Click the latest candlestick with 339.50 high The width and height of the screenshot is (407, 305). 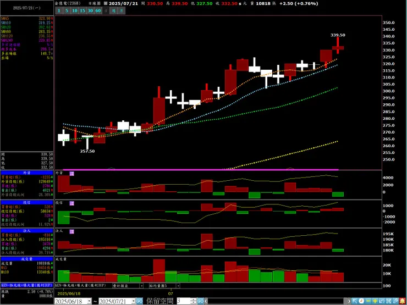[338, 48]
